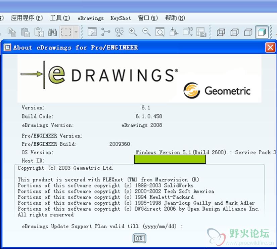Open the KeyShot menu
The width and height of the screenshot is (277, 249).
tap(121, 18)
